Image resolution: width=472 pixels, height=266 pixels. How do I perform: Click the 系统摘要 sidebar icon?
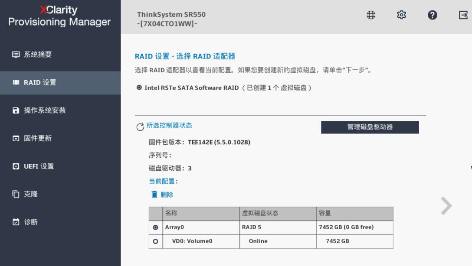[x=16, y=55]
